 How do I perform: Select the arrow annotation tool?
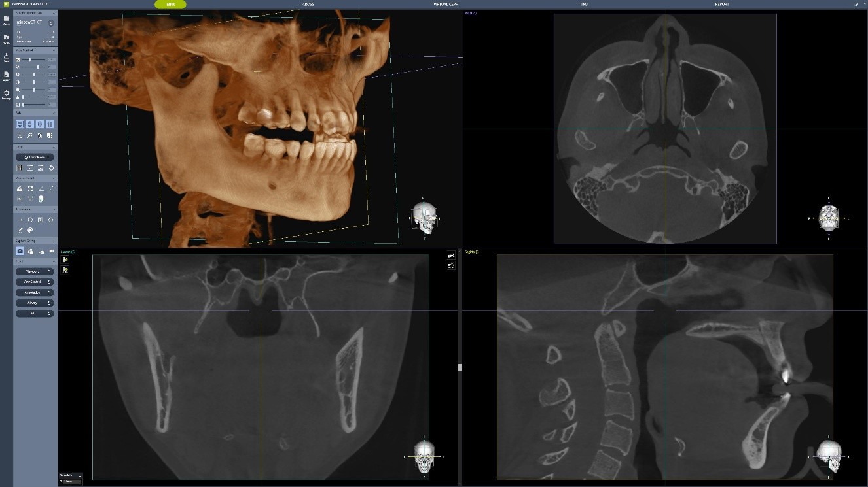(20, 220)
